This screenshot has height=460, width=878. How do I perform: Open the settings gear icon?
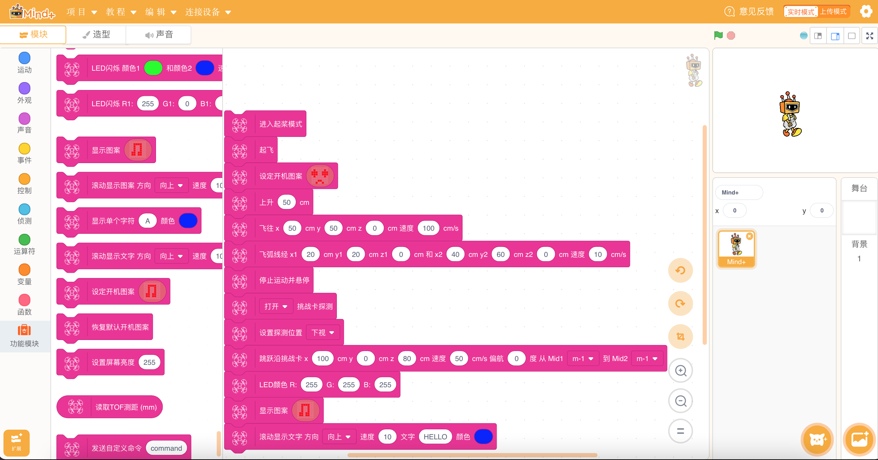[866, 12]
